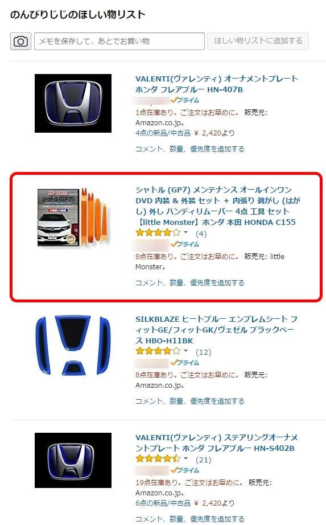Open シャトル (GP7) メンテナンス DVD title link
Image resolution: width=326 pixels, height=525 pixels.
[x=217, y=206]
